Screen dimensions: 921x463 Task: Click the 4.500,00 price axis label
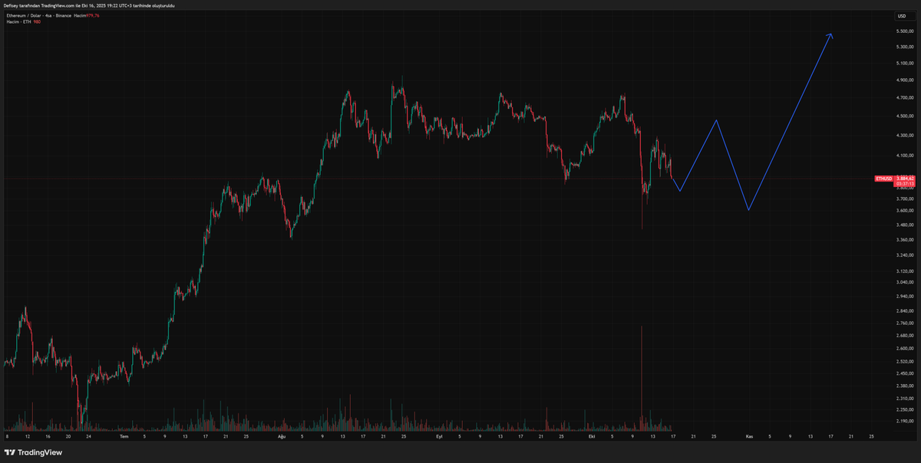click(904, 117)
